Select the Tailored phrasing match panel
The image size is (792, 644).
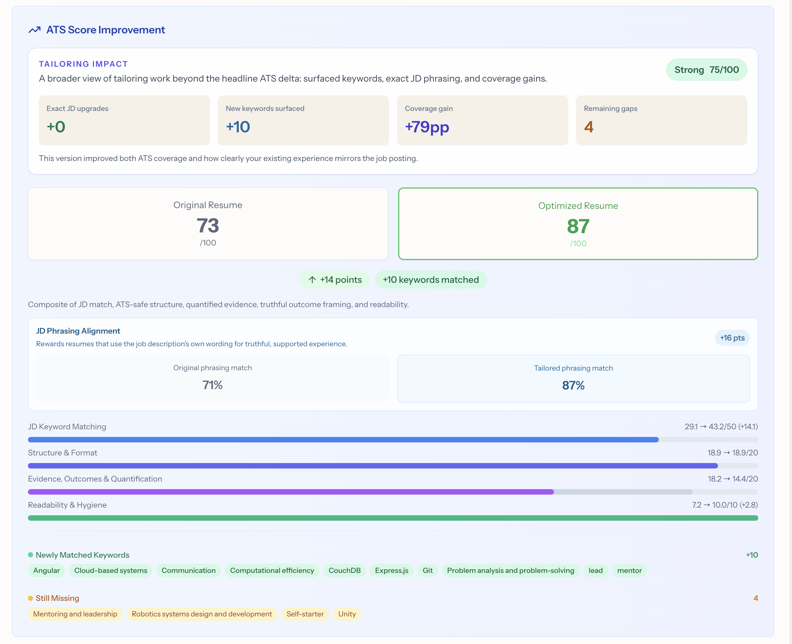573,379
